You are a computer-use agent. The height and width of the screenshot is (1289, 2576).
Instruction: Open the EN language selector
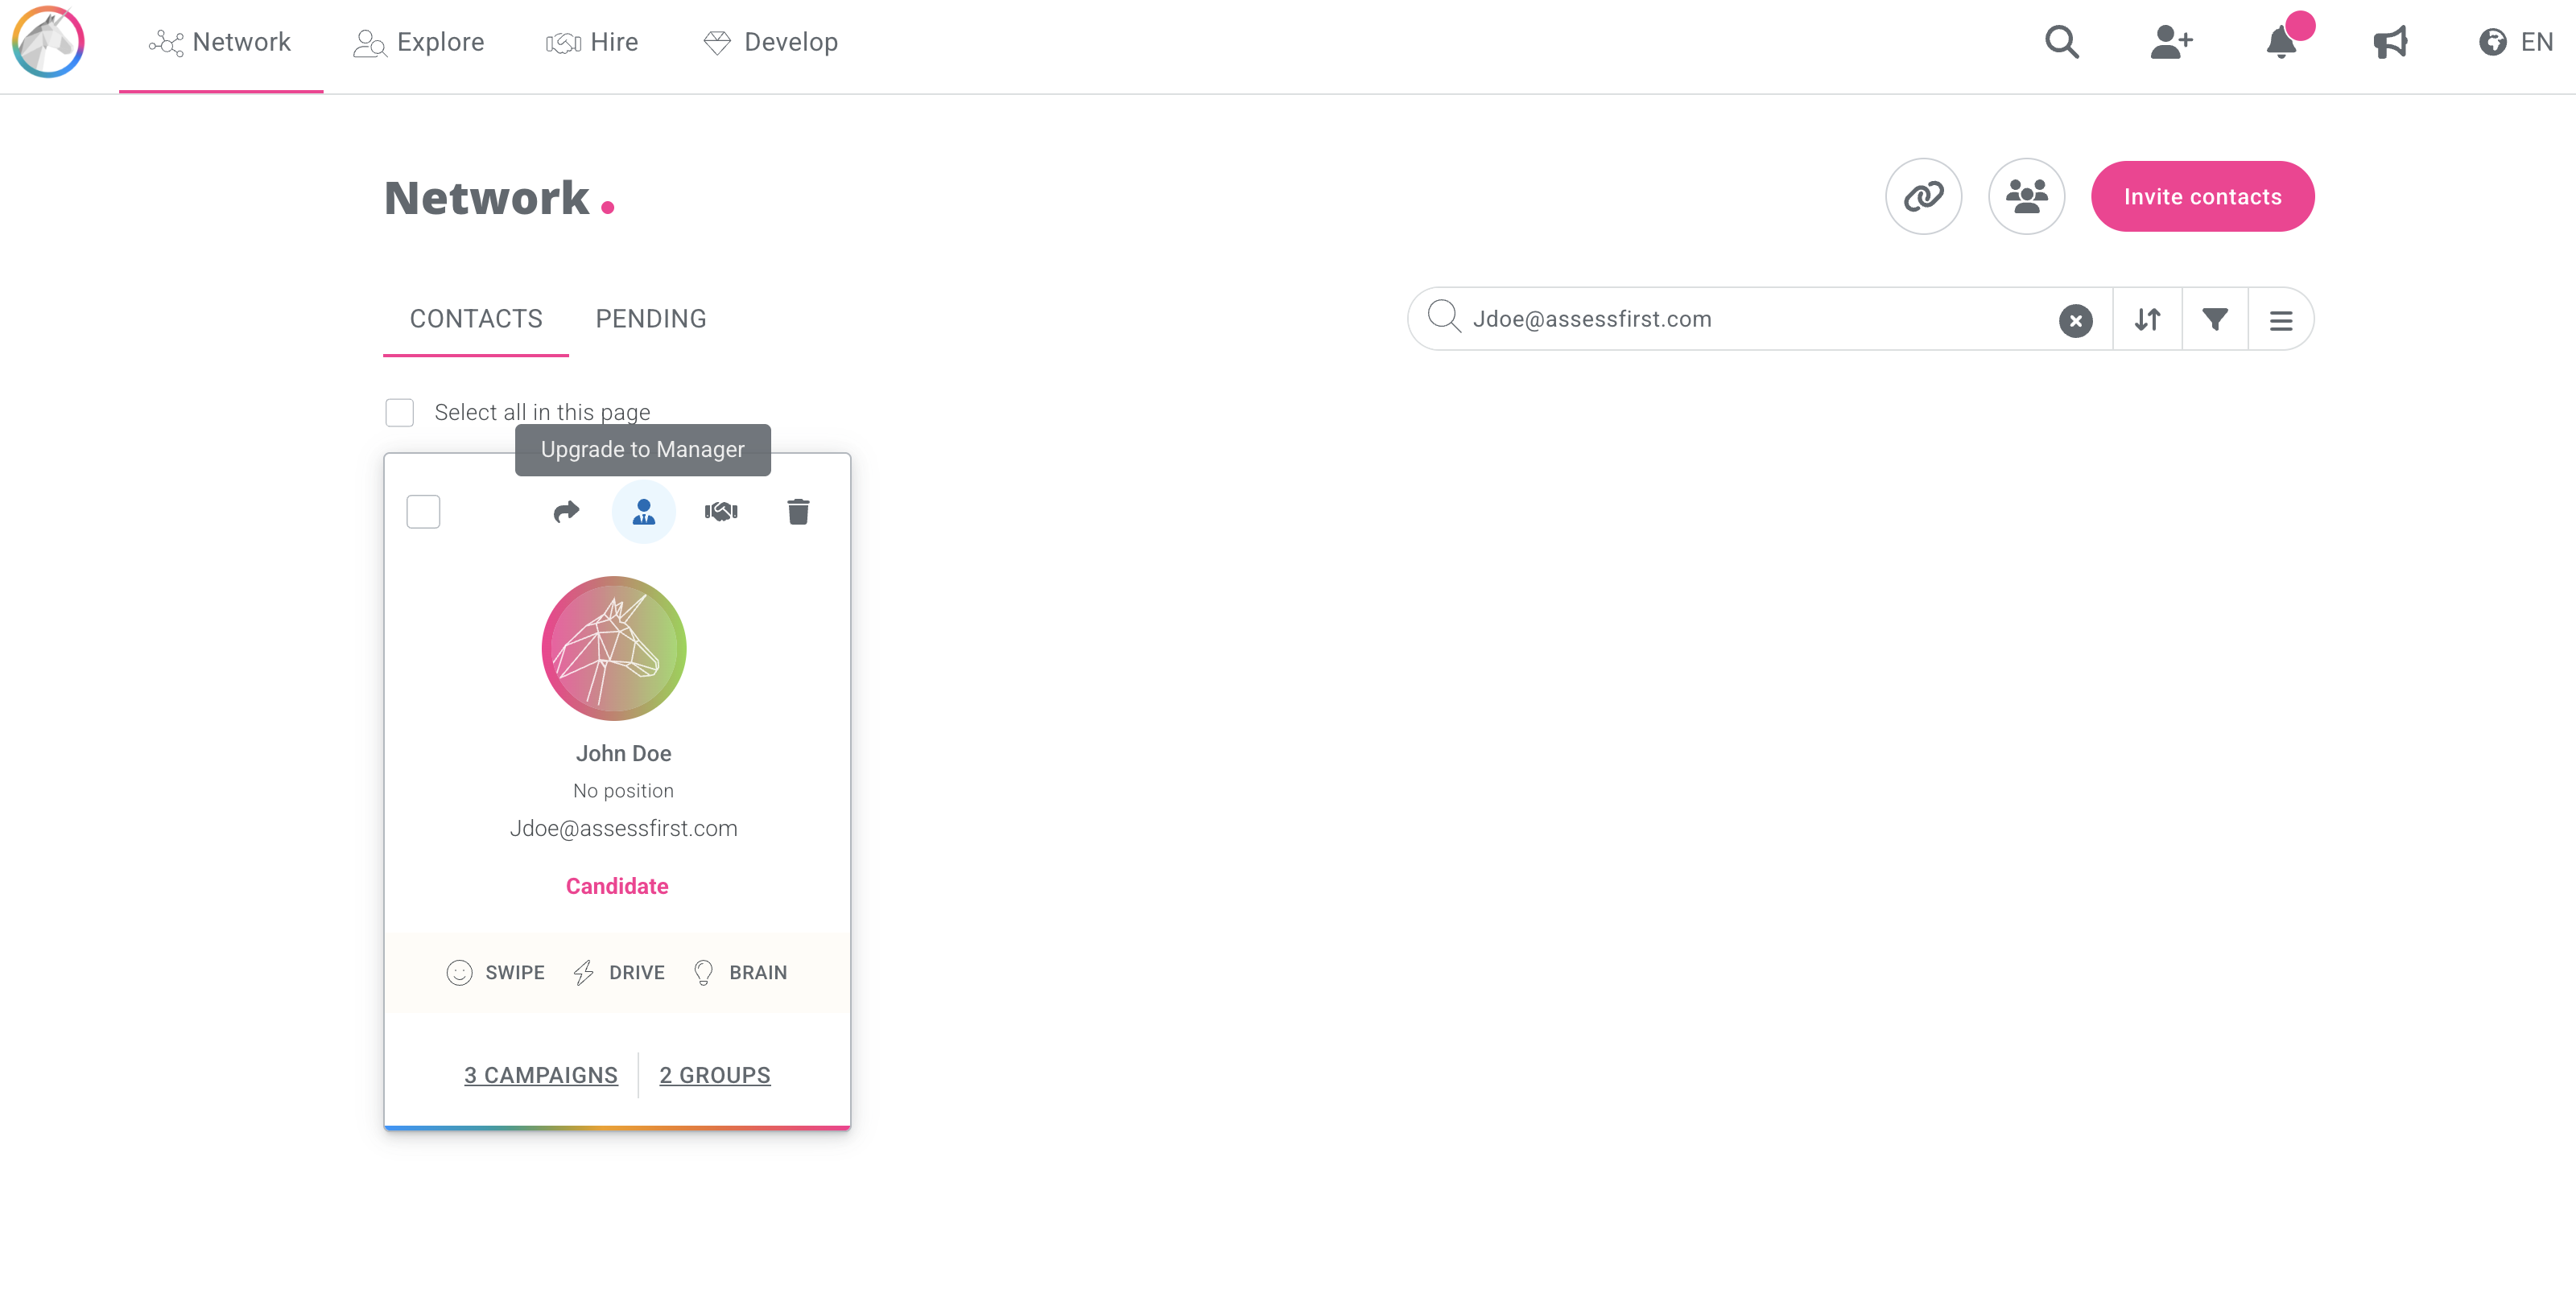point(2516,42)
